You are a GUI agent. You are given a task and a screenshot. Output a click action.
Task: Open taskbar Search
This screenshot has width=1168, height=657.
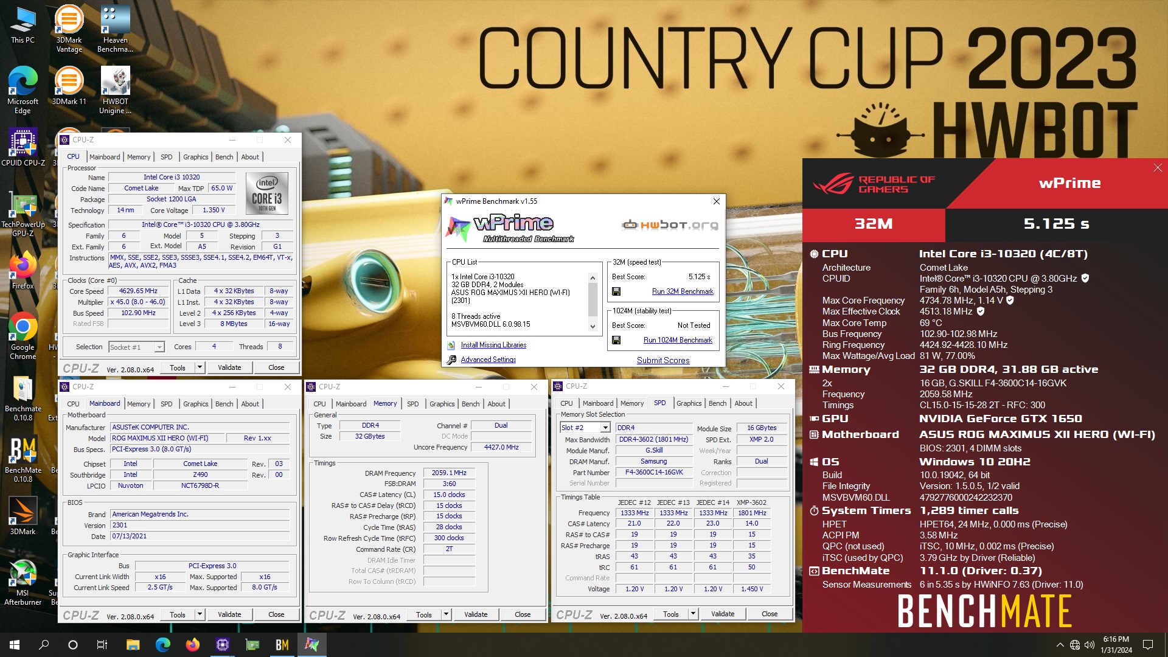point(44,645)
